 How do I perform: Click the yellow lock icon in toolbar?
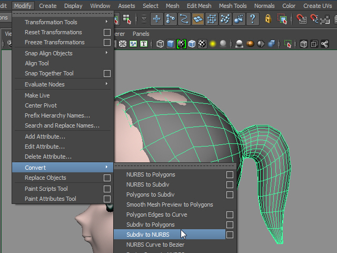pyautogui.click(x=268, y=20)
